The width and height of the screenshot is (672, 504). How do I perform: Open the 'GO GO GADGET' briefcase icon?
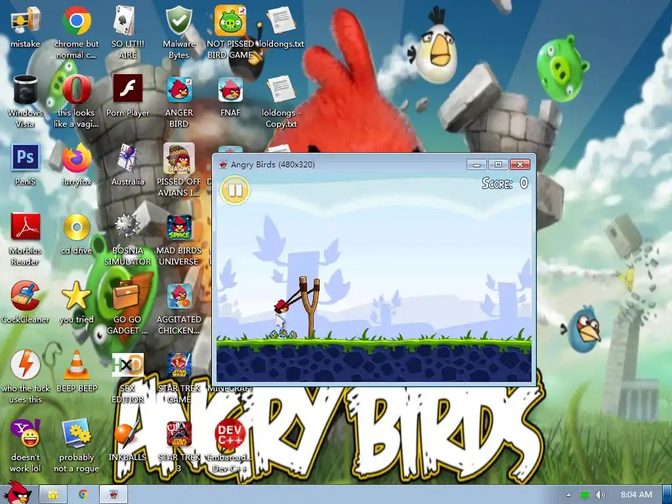[x=127, y=296]
